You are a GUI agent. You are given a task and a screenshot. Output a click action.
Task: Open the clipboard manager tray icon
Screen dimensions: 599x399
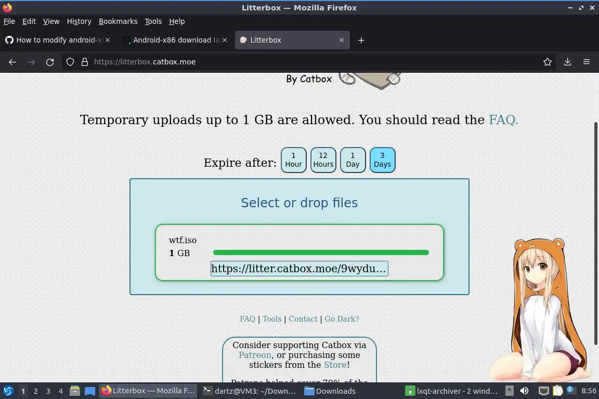[558, 391]
